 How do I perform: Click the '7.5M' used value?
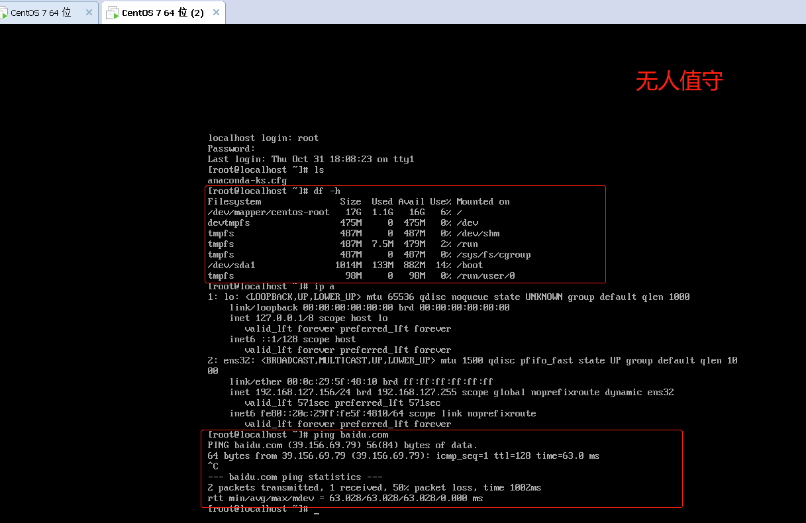(382, 244)
